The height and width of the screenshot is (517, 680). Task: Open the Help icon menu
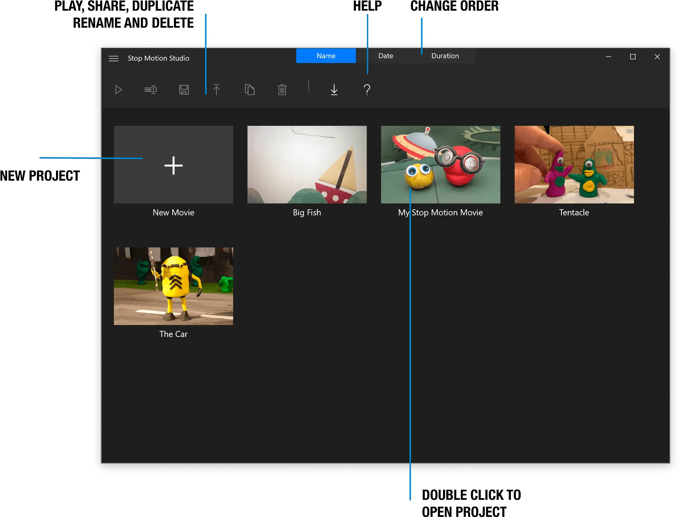point(367,89)
